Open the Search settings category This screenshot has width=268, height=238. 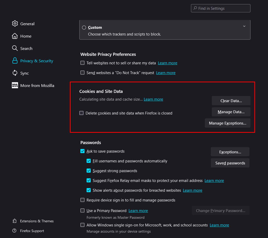26,48
